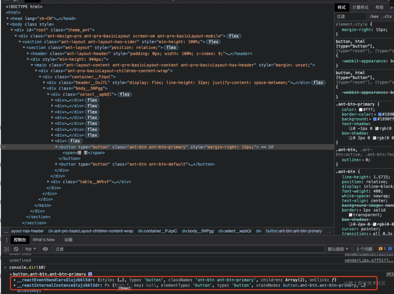Image resolution: width=394 pixels, height=294 pixels.
Task: Click the background #1890ff swatch
Action: pyautogui.click(x=375, y=119)
